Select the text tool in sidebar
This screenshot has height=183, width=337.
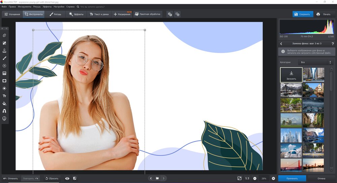tap(4, 96)
